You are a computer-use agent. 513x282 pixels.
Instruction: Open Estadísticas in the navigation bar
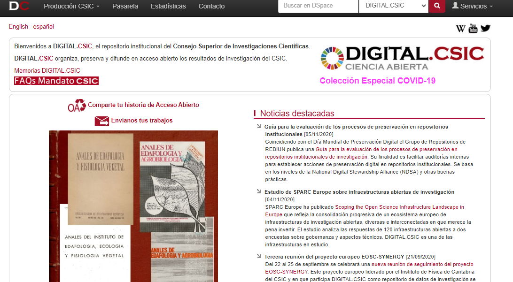click(168, 6)
